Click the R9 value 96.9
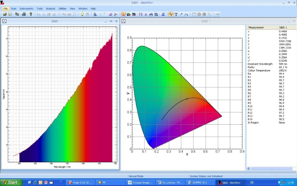 281,103
